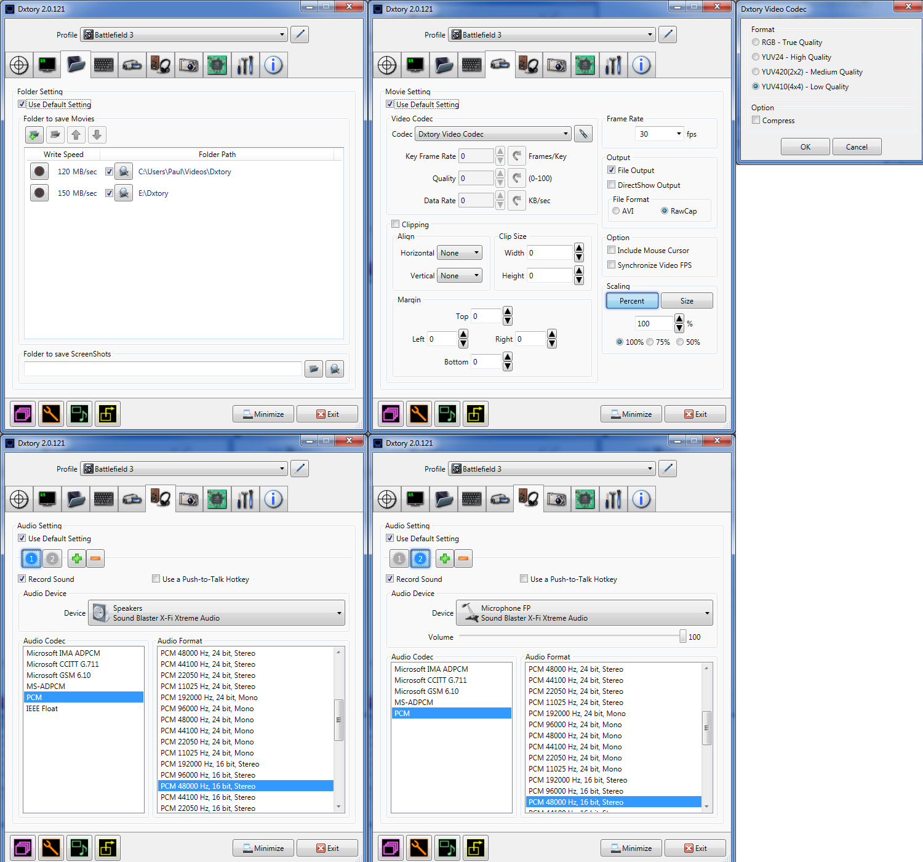Click OK in Dxtory Video Codec dialog
This screenshot has width=923, height=862.
(805, 147)
